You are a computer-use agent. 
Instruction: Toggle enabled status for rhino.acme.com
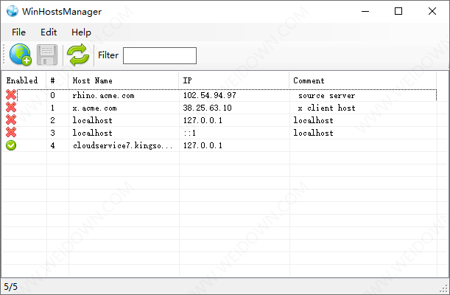(x=11, y=95)
